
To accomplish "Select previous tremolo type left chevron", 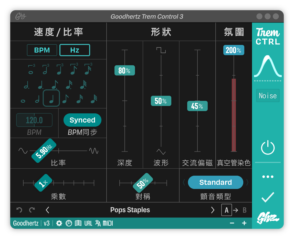I will pos(184,182).
